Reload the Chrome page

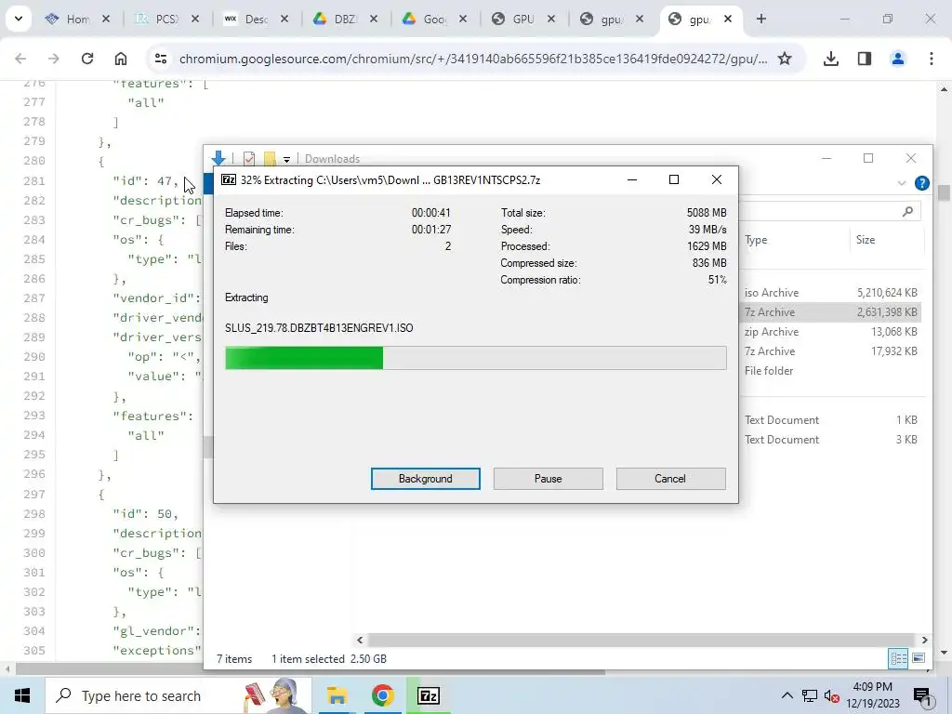87,59
